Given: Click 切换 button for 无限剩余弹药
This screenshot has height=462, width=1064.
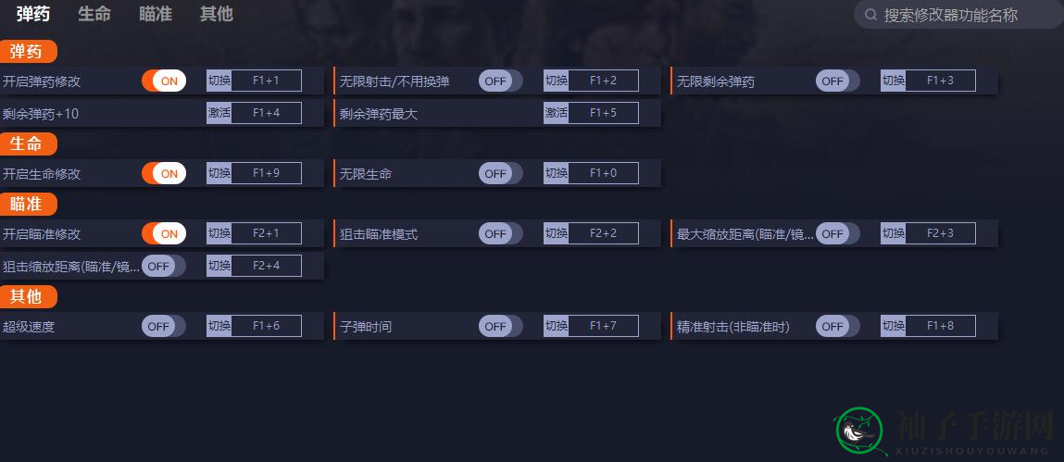Looking at the screenshot, I should pyautogui.click(x=893, y=81).
